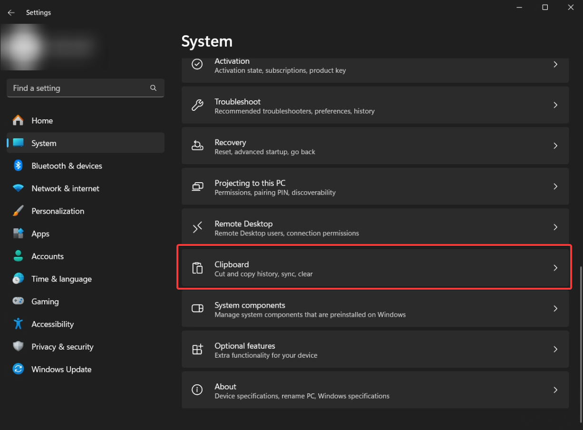Select Accounts label in the sidebar
Image resolution: width=583 pixels, height=430 pixels.
47,256
